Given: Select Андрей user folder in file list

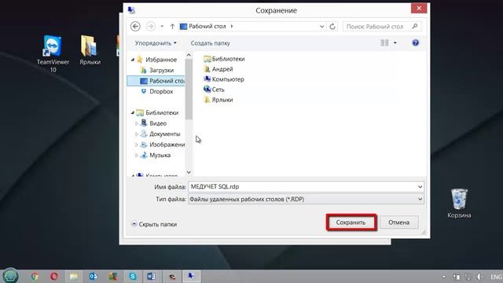Looking at the screenshot, I should tap(218, 69).
